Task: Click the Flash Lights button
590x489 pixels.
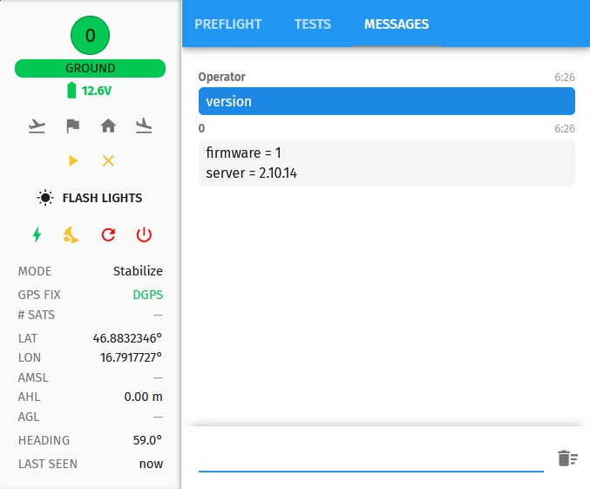Action: [90, 198]
